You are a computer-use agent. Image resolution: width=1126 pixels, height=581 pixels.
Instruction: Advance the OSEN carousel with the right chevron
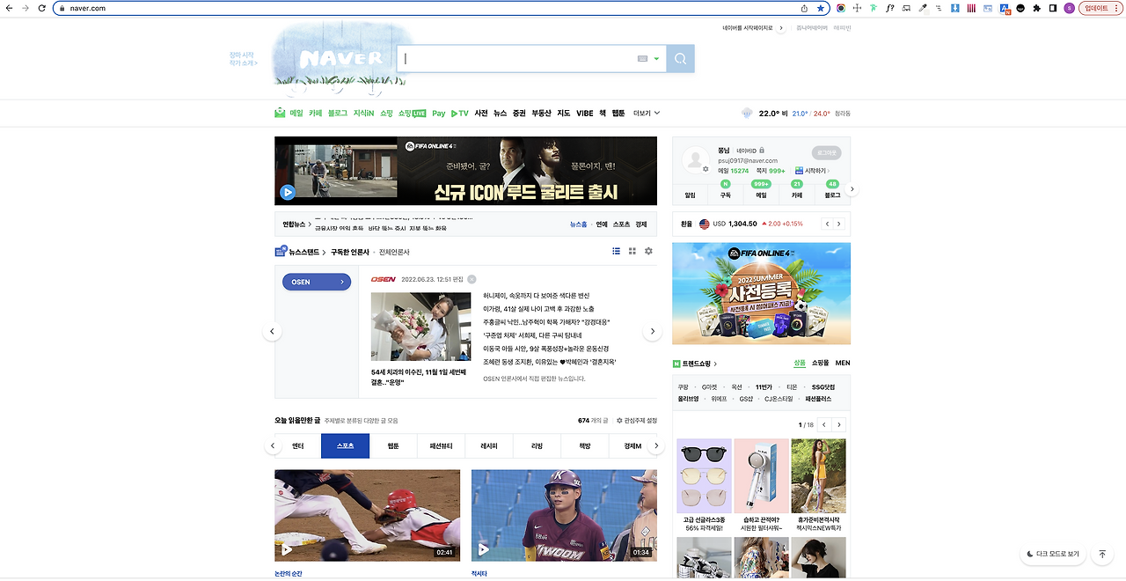tap(652, 331)
